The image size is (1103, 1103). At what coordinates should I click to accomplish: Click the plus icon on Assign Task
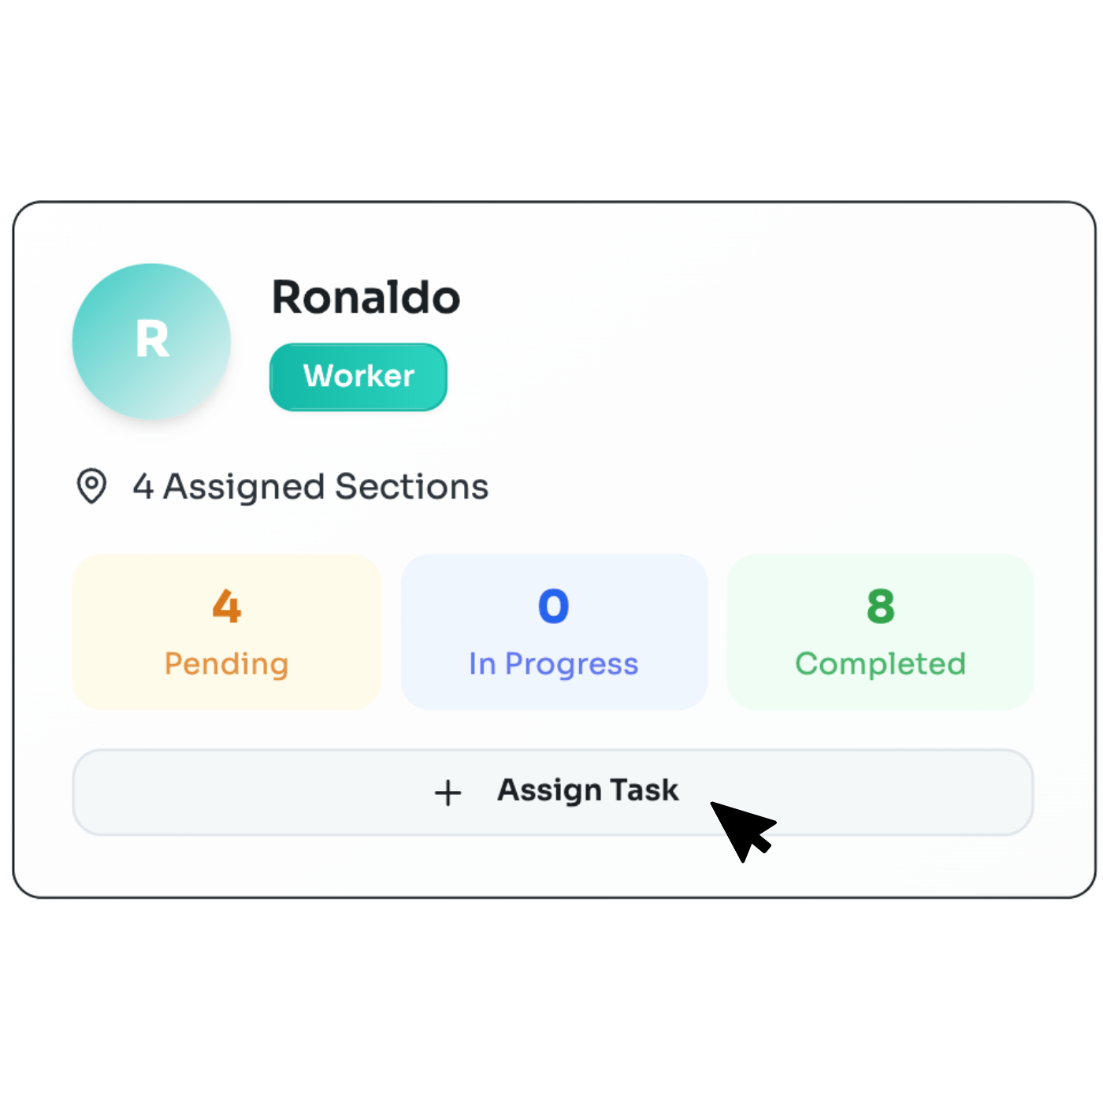click(448, 793)
